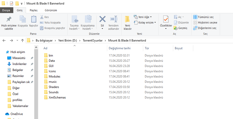Viewport: 233px width, 119px height.
Task: Open the Özellikler properties icon
Action: (x=166, y=19)
